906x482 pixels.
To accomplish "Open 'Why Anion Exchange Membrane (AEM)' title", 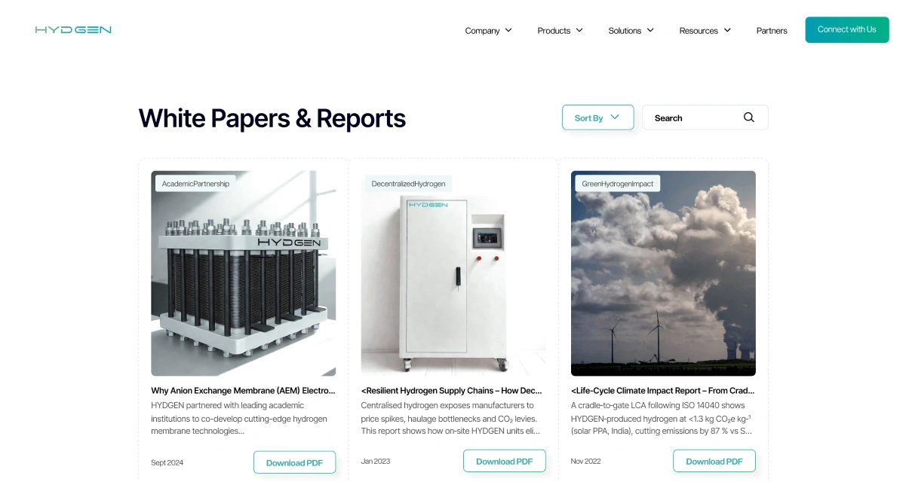I will [x=243, y=391].
